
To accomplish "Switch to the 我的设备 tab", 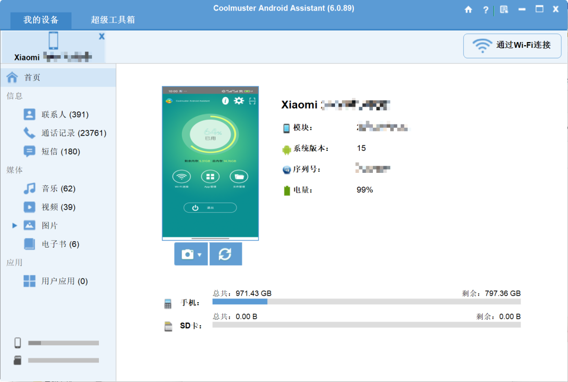I will coord(40,20).
